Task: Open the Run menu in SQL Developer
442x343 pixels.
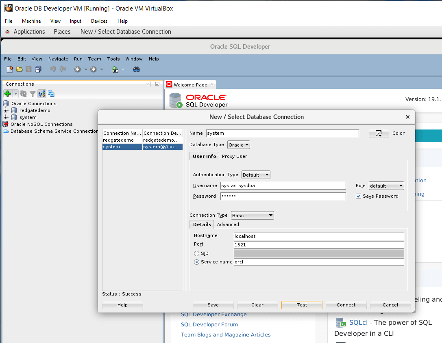Action: 78,59
